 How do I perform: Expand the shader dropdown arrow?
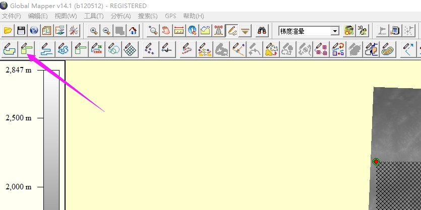tap(335, 31)
